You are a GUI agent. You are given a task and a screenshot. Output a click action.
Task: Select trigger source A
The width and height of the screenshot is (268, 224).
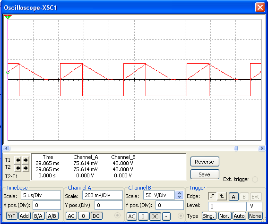point(233,197)
